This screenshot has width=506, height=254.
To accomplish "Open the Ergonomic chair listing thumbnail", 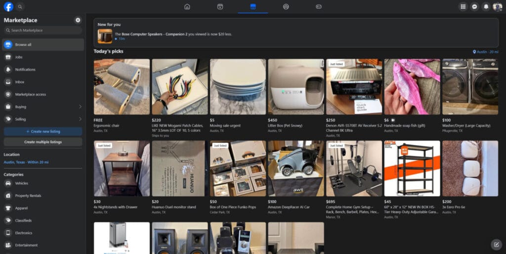I will coord(122,87).
